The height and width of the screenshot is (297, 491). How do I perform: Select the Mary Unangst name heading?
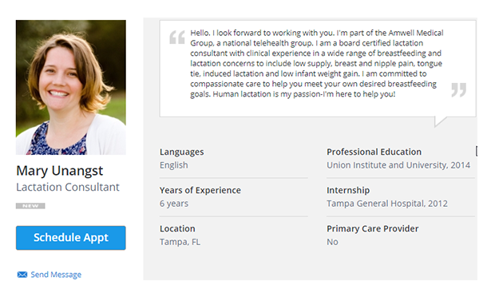(60, 171)
